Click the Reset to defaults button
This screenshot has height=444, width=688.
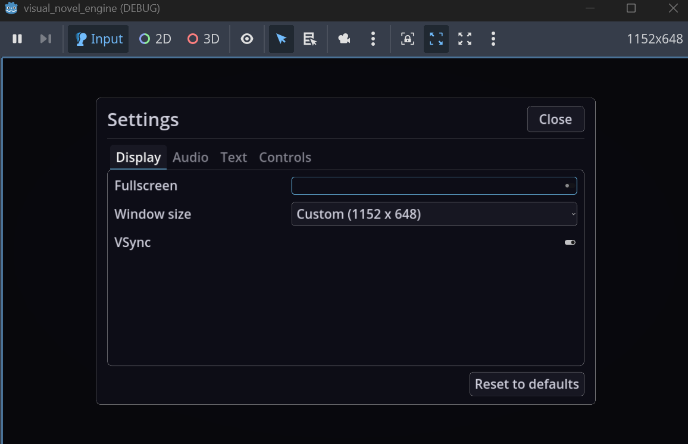[527, 384]
